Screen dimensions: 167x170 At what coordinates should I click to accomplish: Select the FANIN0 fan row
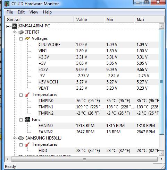pyautogui.click(x=98, y=126)
